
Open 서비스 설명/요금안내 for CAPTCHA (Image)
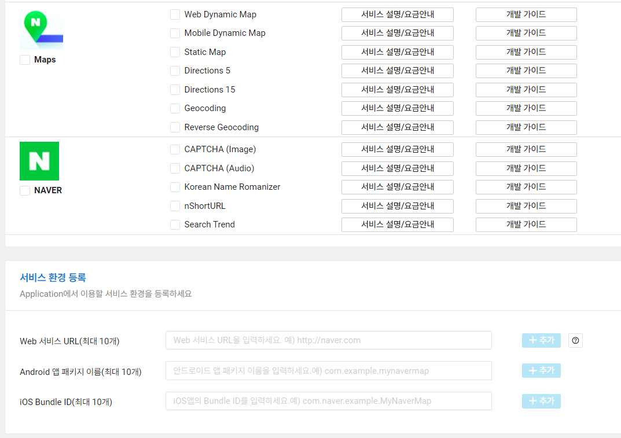tap(397, 150)
